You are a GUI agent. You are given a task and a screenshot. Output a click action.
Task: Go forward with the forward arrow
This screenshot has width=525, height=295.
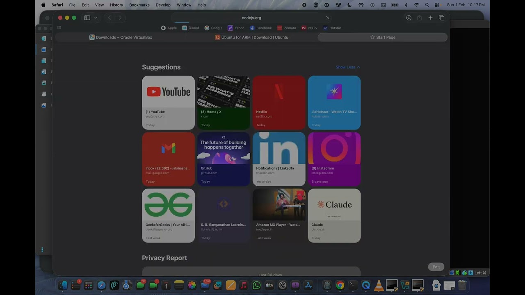(x=120, y=18)
